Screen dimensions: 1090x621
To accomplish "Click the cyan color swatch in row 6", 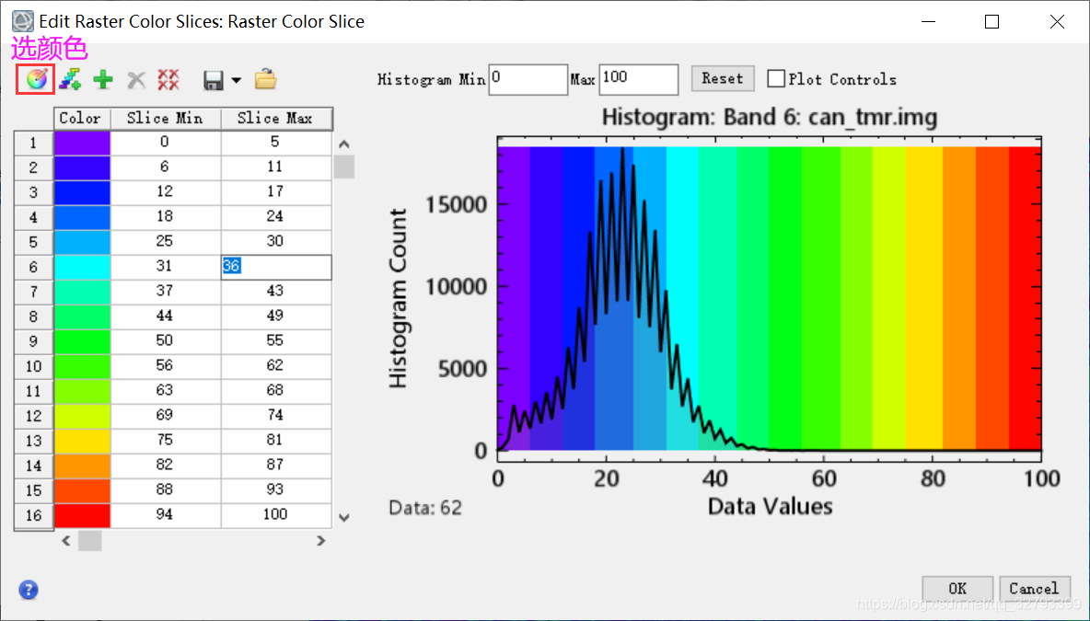I will point(82,267).
